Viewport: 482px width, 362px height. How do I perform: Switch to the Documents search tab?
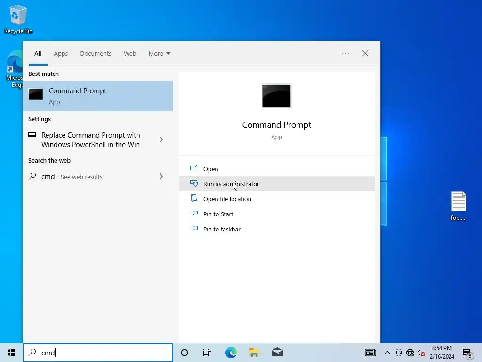96,54
